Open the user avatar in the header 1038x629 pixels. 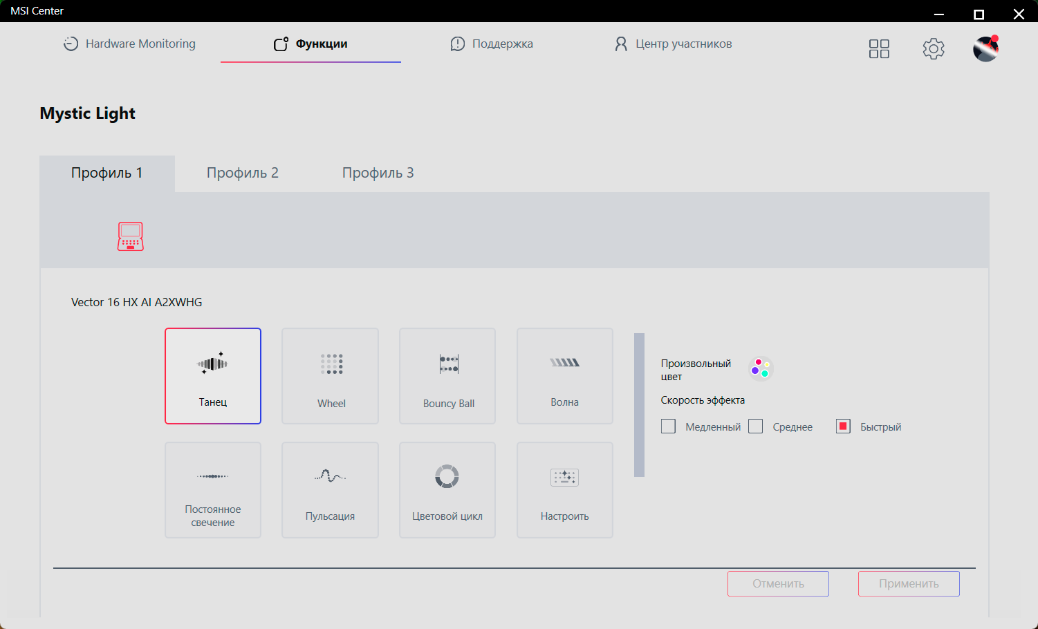click(985, 48)
